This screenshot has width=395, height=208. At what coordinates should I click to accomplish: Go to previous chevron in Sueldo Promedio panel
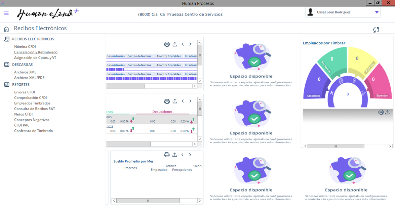coord(183,155)
